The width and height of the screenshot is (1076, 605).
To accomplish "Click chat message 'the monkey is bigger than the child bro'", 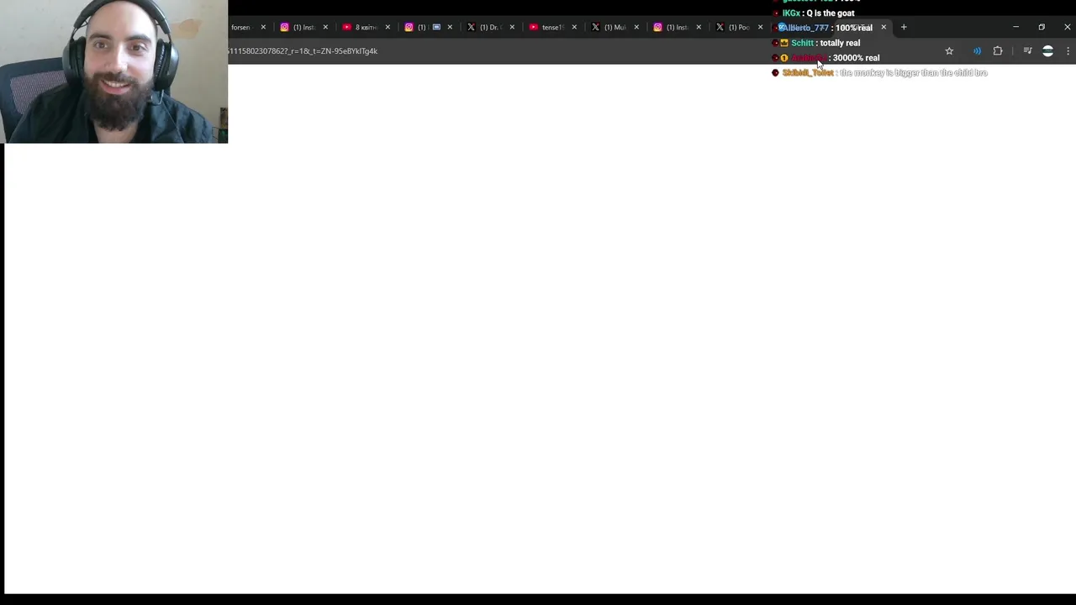I will [914, 73].
